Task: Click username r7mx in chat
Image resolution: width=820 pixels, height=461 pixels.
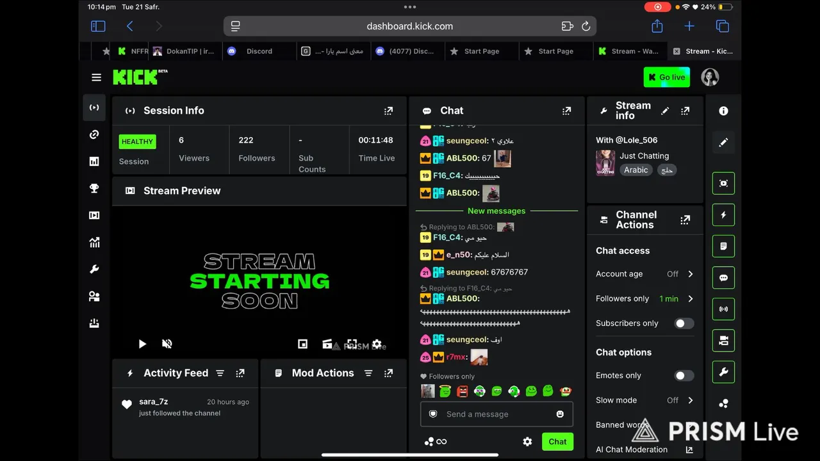Action: click(x=456, y=357)
